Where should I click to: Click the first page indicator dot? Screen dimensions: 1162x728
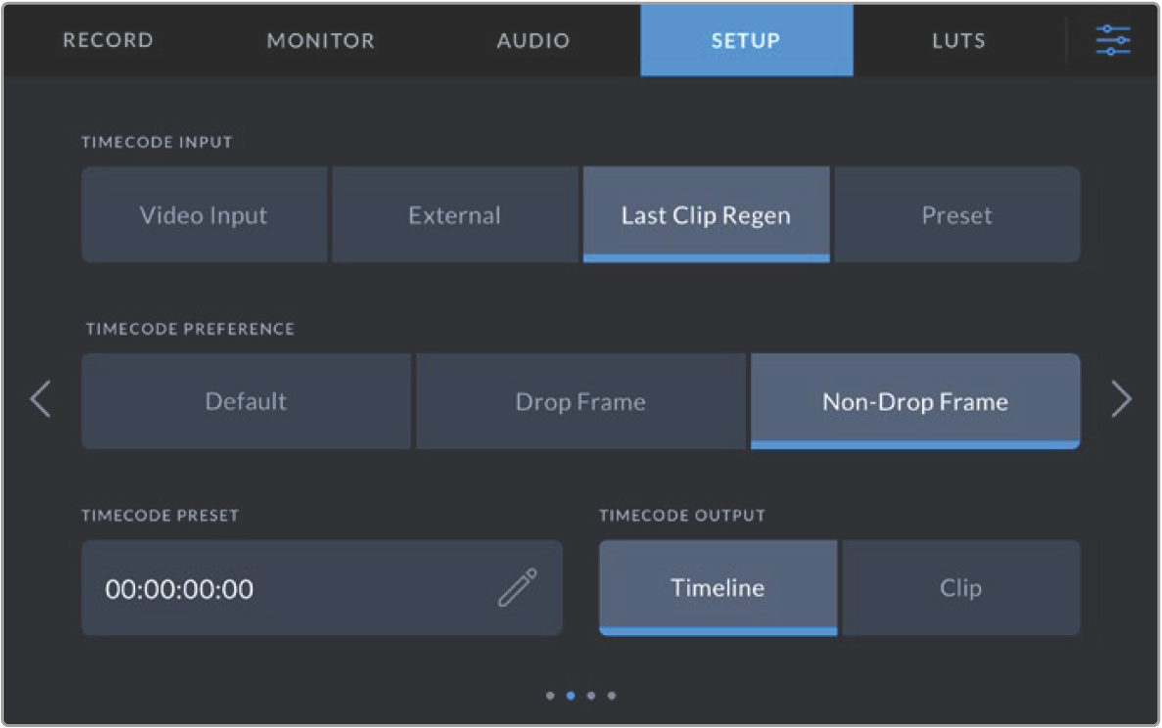click(550, 696)
